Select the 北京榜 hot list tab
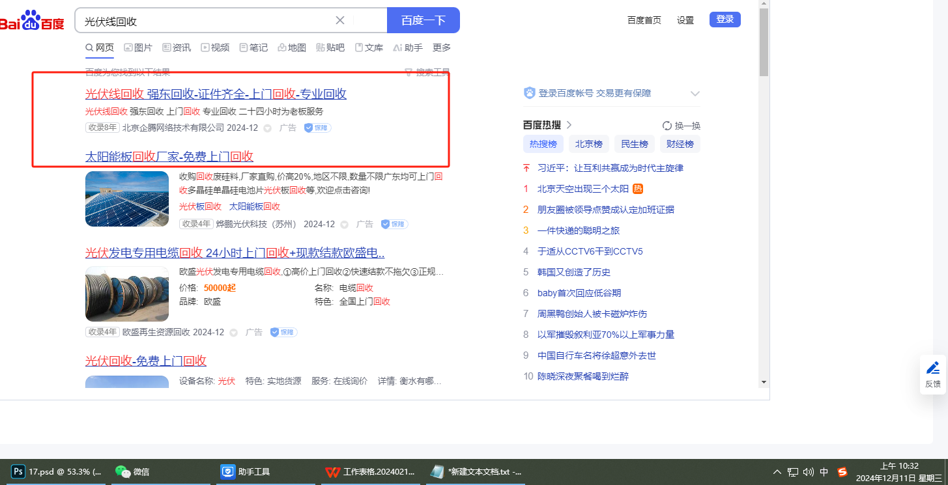This screenshot has width=948, height=485. tap(588, 144)
